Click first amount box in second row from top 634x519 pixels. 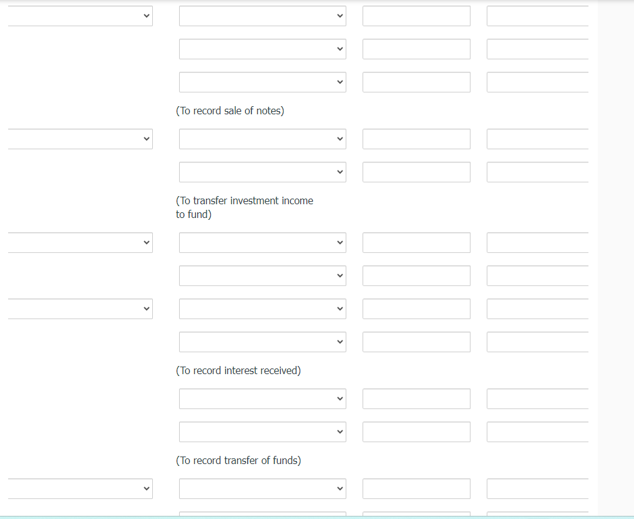pyautogui.click(x=416, y=49)
